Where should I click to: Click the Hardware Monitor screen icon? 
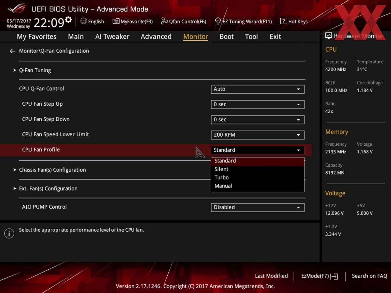[x=328, y=36]
